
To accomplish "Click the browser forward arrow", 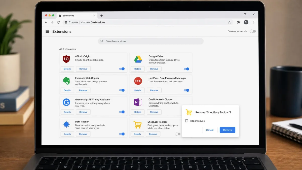I will [52, 22].
